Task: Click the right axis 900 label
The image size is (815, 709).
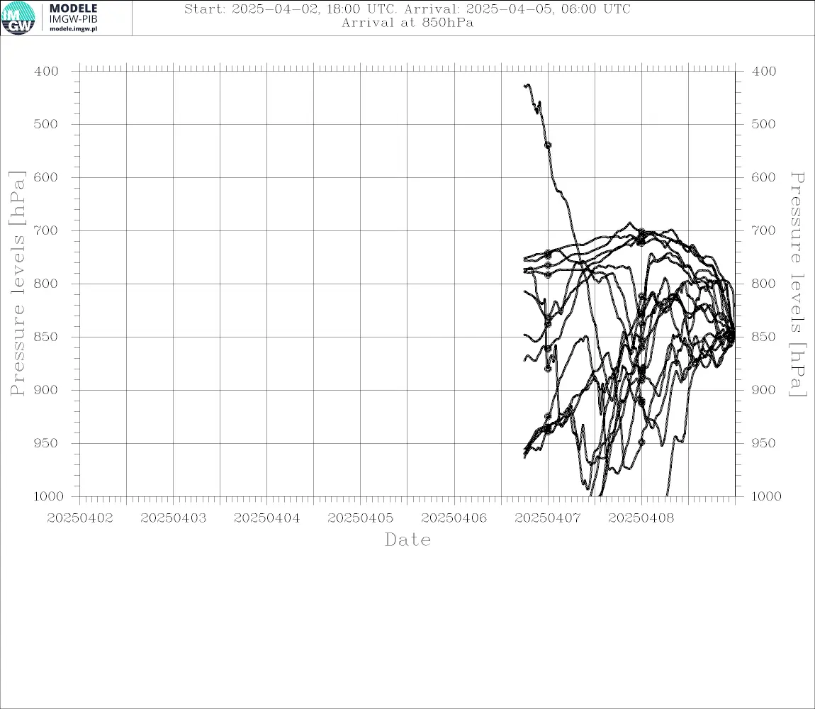Action: (x=763, y=390)
